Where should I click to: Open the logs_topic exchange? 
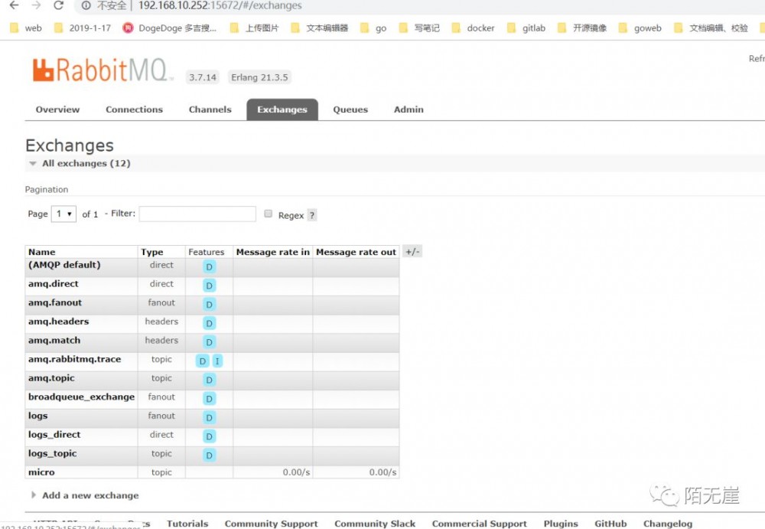click(52, 453)
